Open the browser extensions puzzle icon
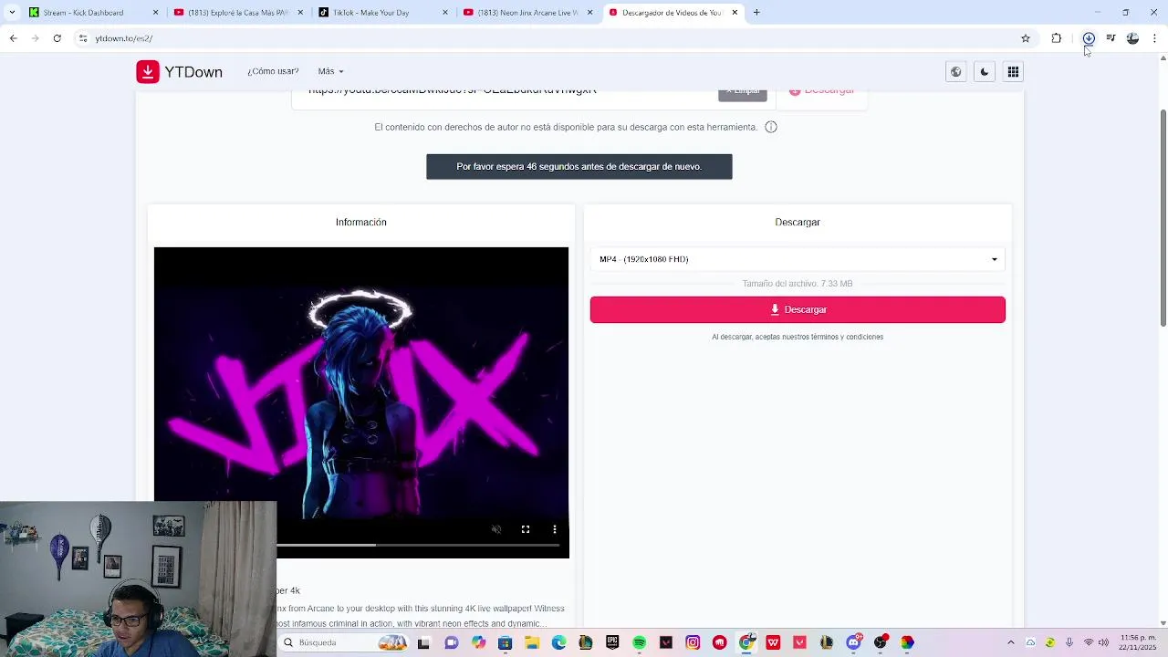Screen dimensions: 1168x657 pyautogui.click(x=1057, y=38)
